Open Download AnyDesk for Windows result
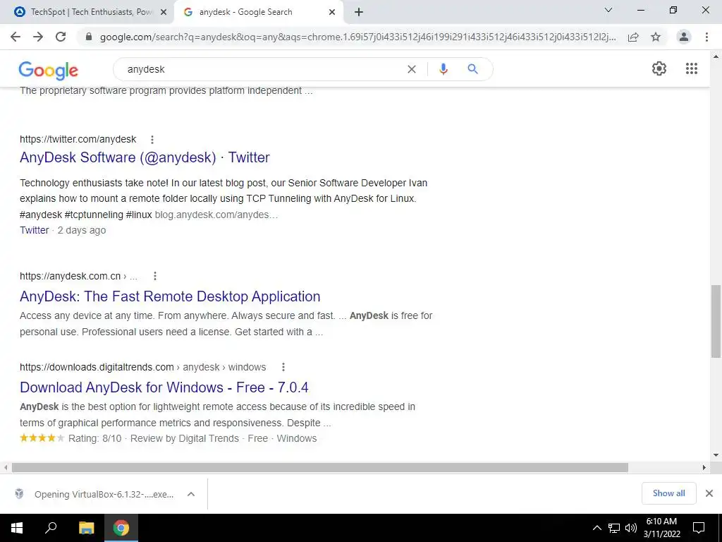 164,387
